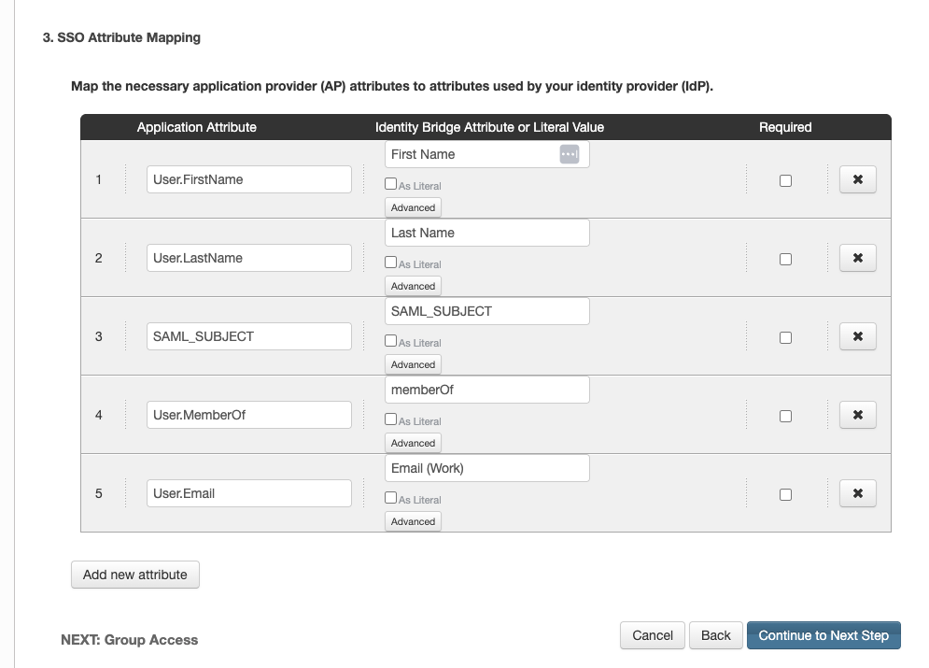Cancel the SSO configuration
The image size is (929, 668).
[653, 635]
